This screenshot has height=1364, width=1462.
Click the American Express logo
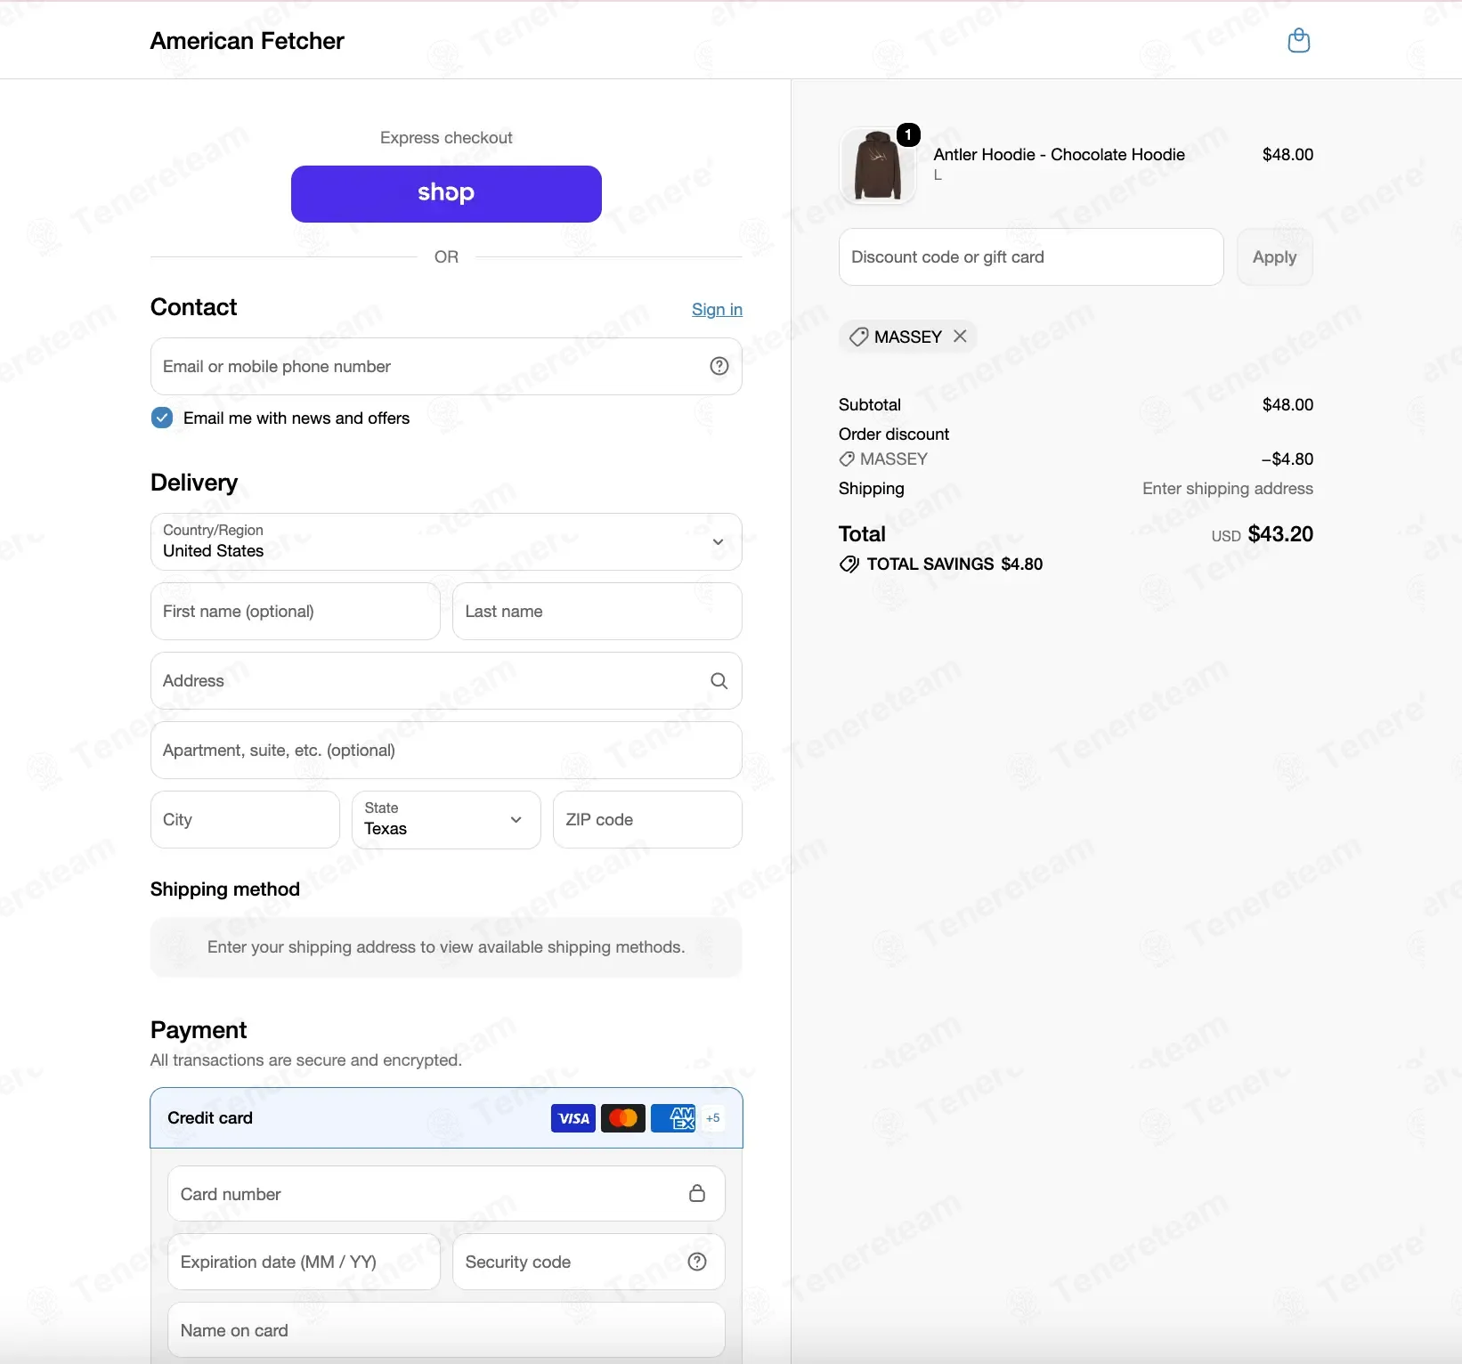point(673,1118)
